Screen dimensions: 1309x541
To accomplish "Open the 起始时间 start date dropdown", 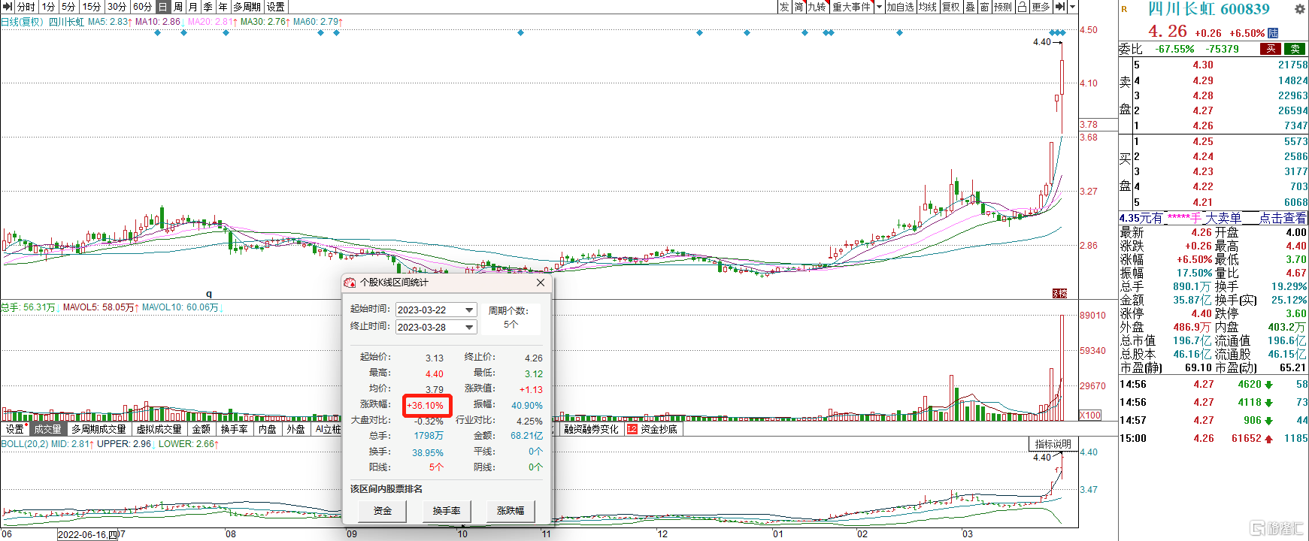I will pos(470,310).
